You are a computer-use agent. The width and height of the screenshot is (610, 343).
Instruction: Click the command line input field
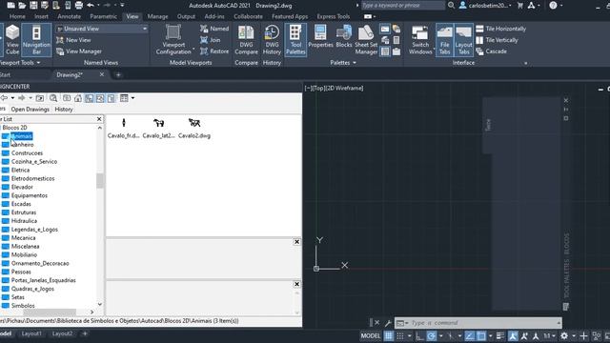point(482,323)
